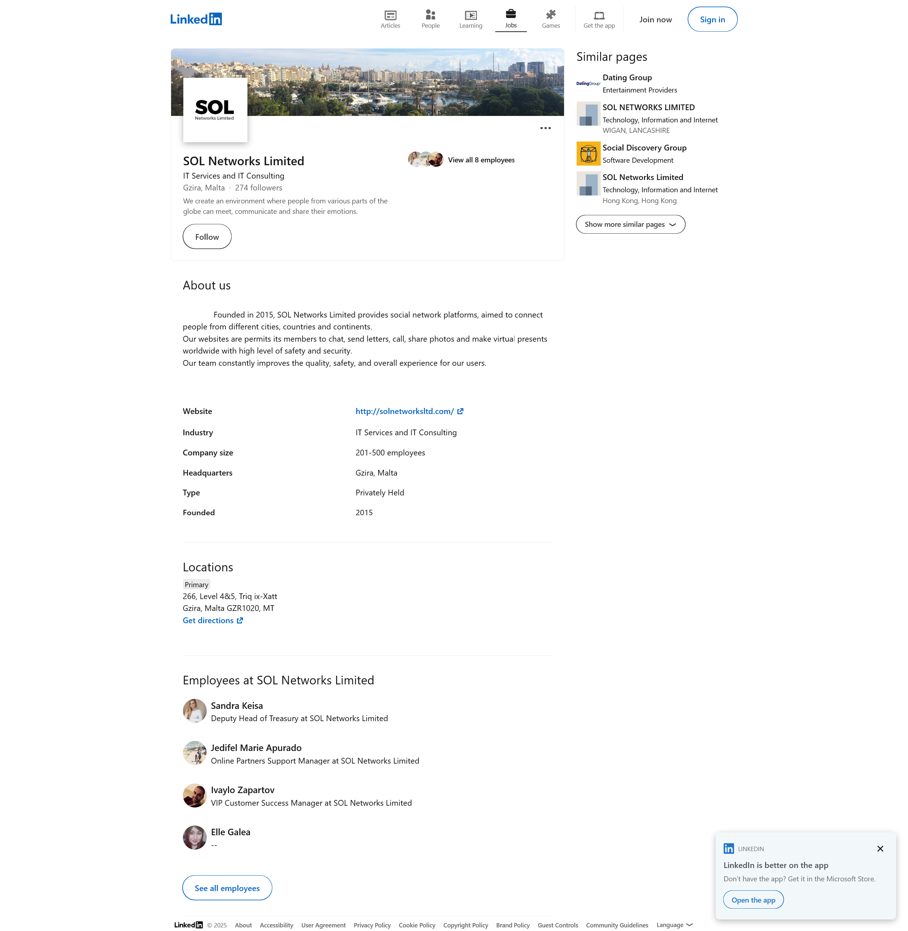Click the SOL Networks Limited logo image
908x931 pixels.
pyautogui.click(x=215, y=110)
